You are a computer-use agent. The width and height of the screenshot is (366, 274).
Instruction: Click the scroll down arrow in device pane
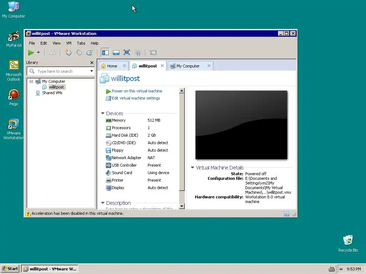(x=182, y=206)
